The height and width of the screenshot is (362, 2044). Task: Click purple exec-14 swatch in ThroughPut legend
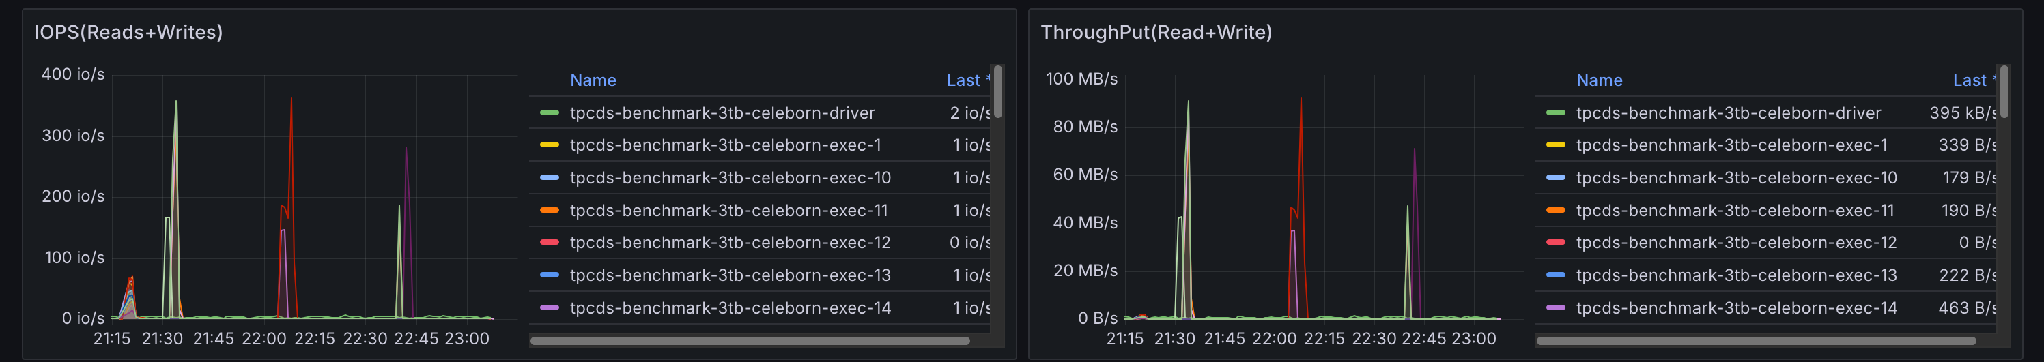tap(1555, 308)
